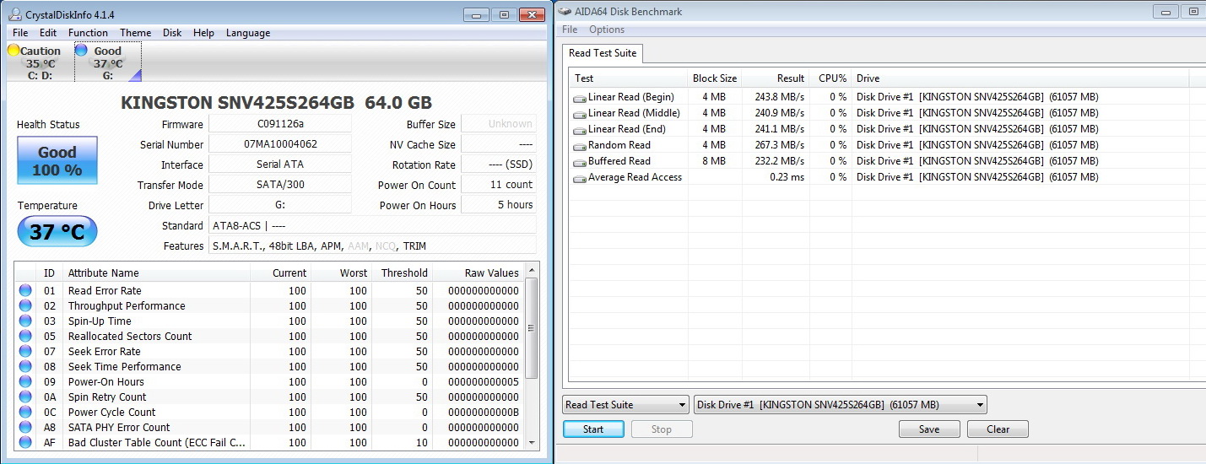
Task: Click the SMART list scroll-down arrow
Action: point(532,442)
